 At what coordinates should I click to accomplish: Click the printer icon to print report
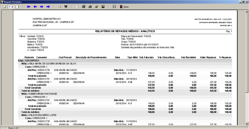click(90, 7)
